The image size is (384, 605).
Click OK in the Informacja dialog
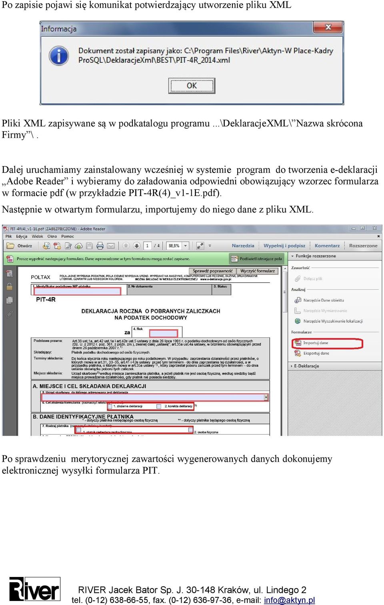192,86
